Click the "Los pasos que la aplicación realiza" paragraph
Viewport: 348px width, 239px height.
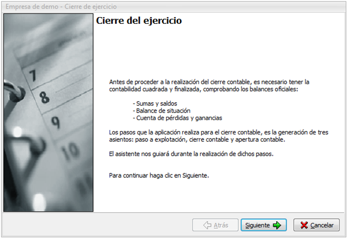click(219, 136)
